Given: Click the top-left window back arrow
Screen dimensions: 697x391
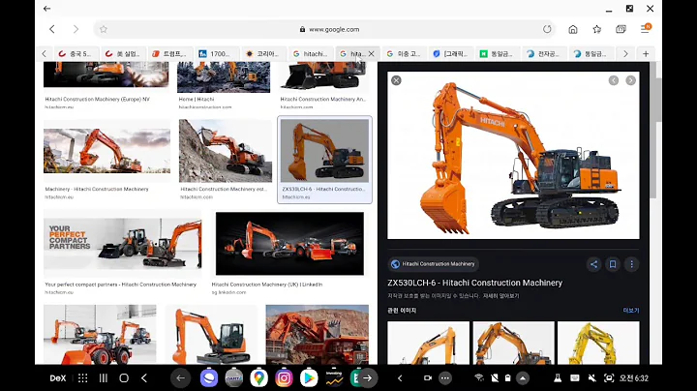Looking at the screenshot, I should (46, 9).
